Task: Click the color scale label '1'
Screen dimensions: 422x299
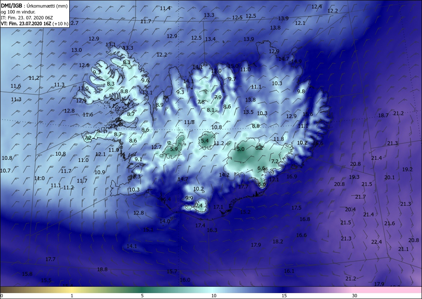Action: point(72,296)
